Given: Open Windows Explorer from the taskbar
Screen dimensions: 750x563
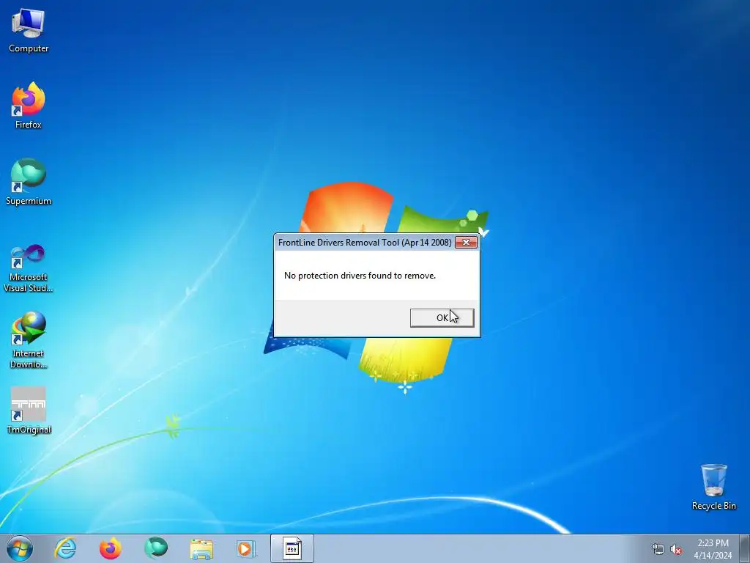Looking at the screenshot, I should pos(201,548).
